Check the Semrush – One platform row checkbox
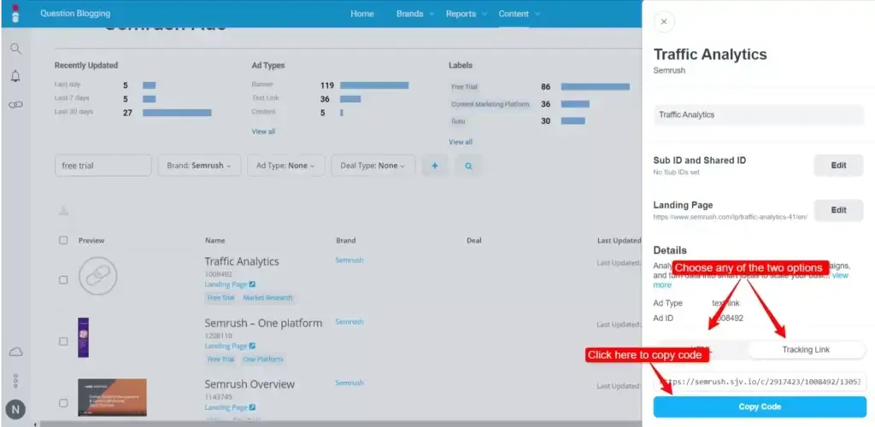875x427 pixels. (x=63, y=341)
